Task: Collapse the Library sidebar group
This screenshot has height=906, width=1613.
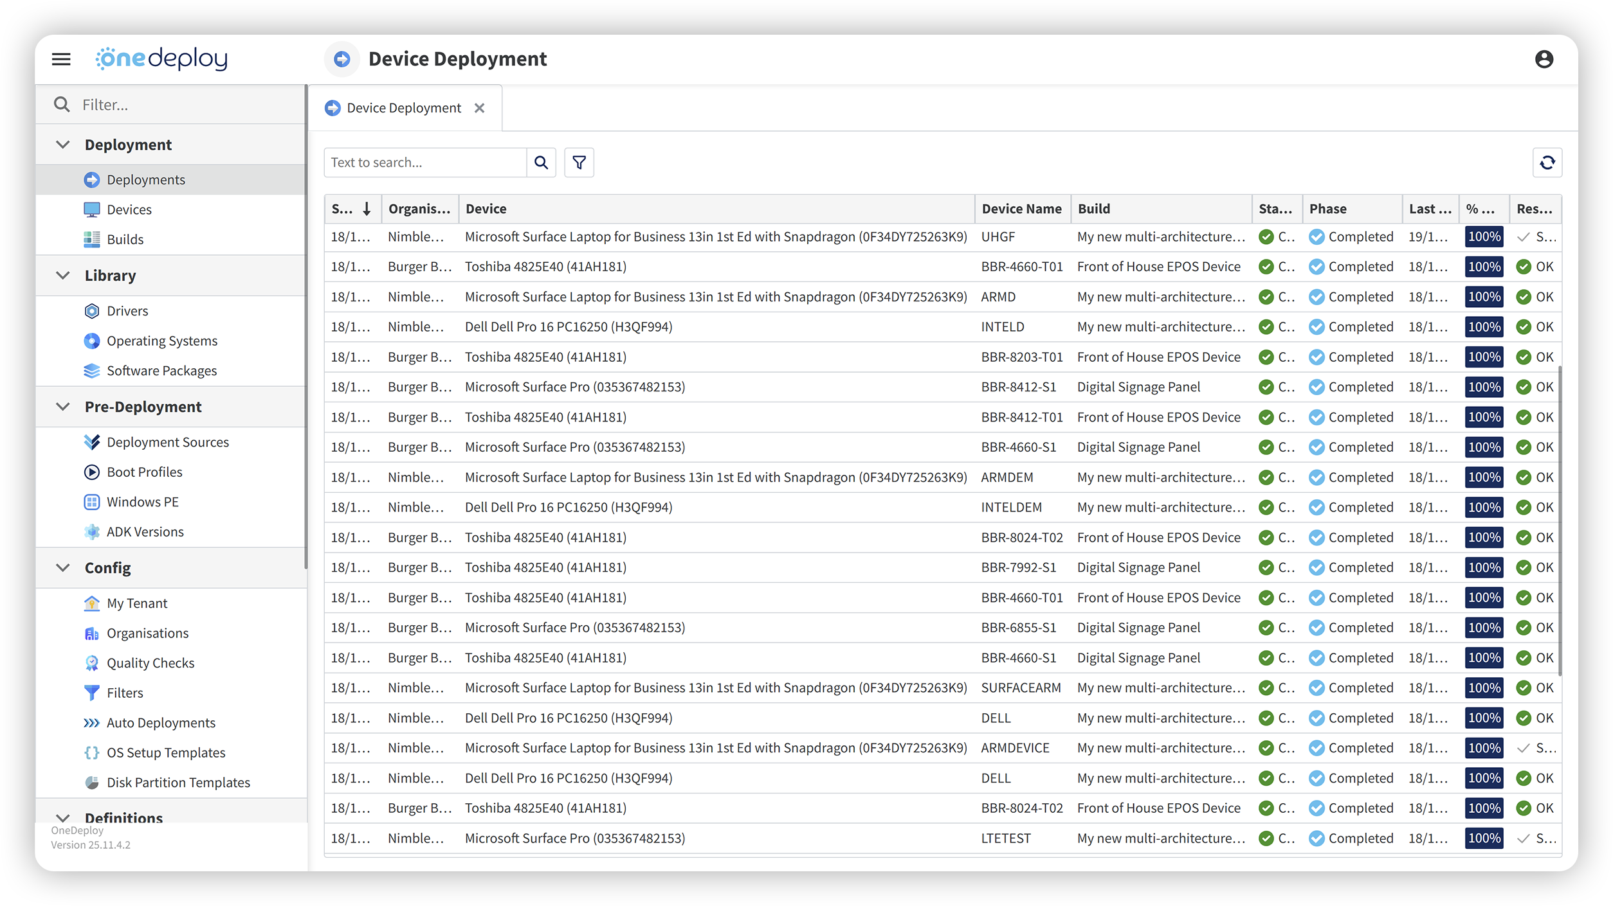Action: tap(63, 276)
